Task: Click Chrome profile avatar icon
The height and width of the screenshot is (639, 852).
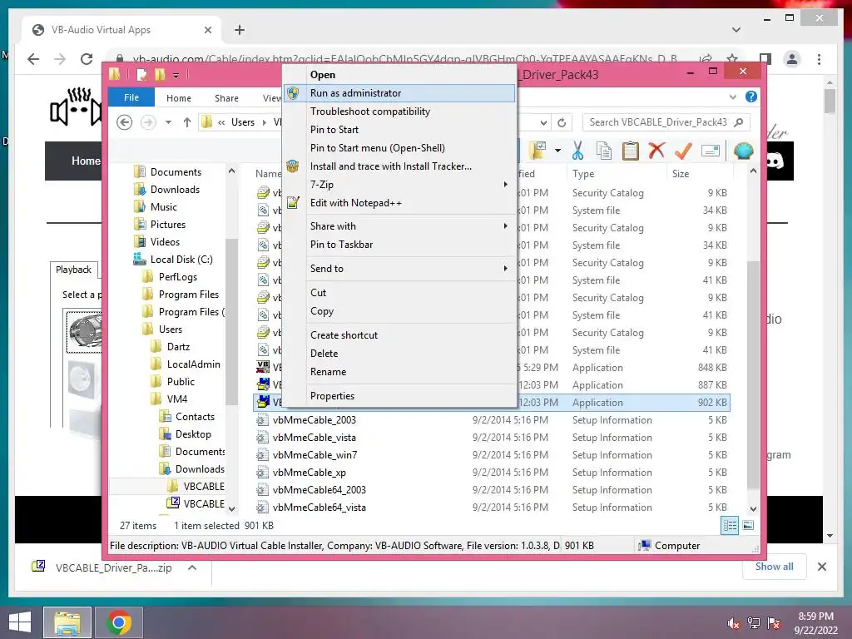Action: click(x=792, y=59)
